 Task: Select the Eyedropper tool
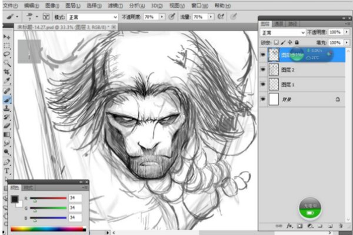[x=6, y=80]
